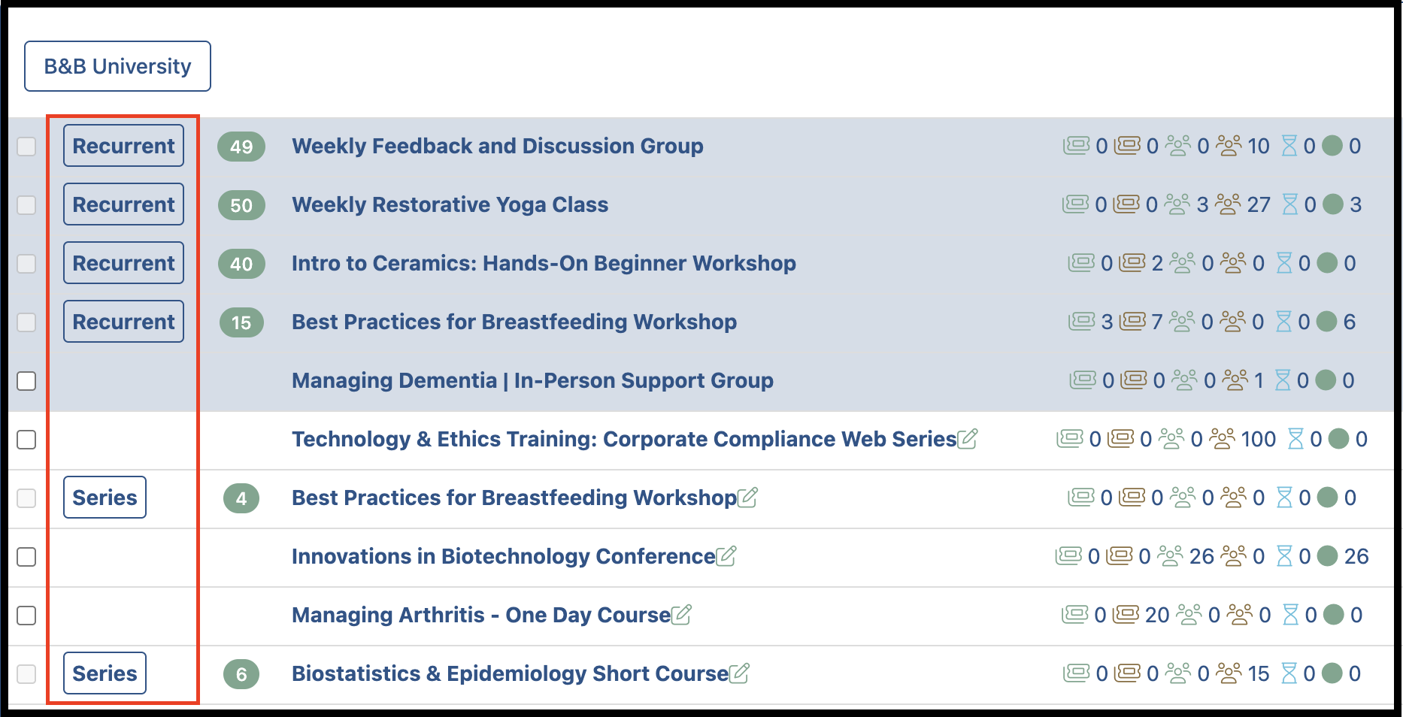Toggle checkbox for Managing Arthritis row
1403x717 pixels.
pos(26,616)
